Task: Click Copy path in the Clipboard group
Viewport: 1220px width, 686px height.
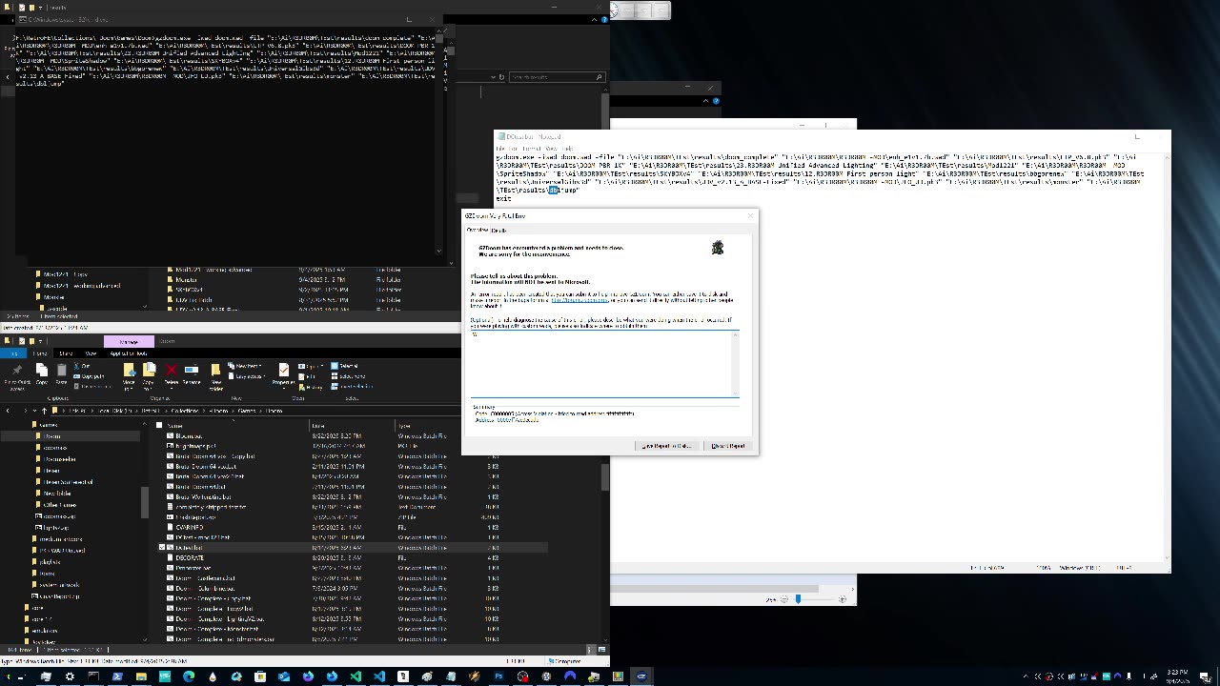Action: pos(90,376)
